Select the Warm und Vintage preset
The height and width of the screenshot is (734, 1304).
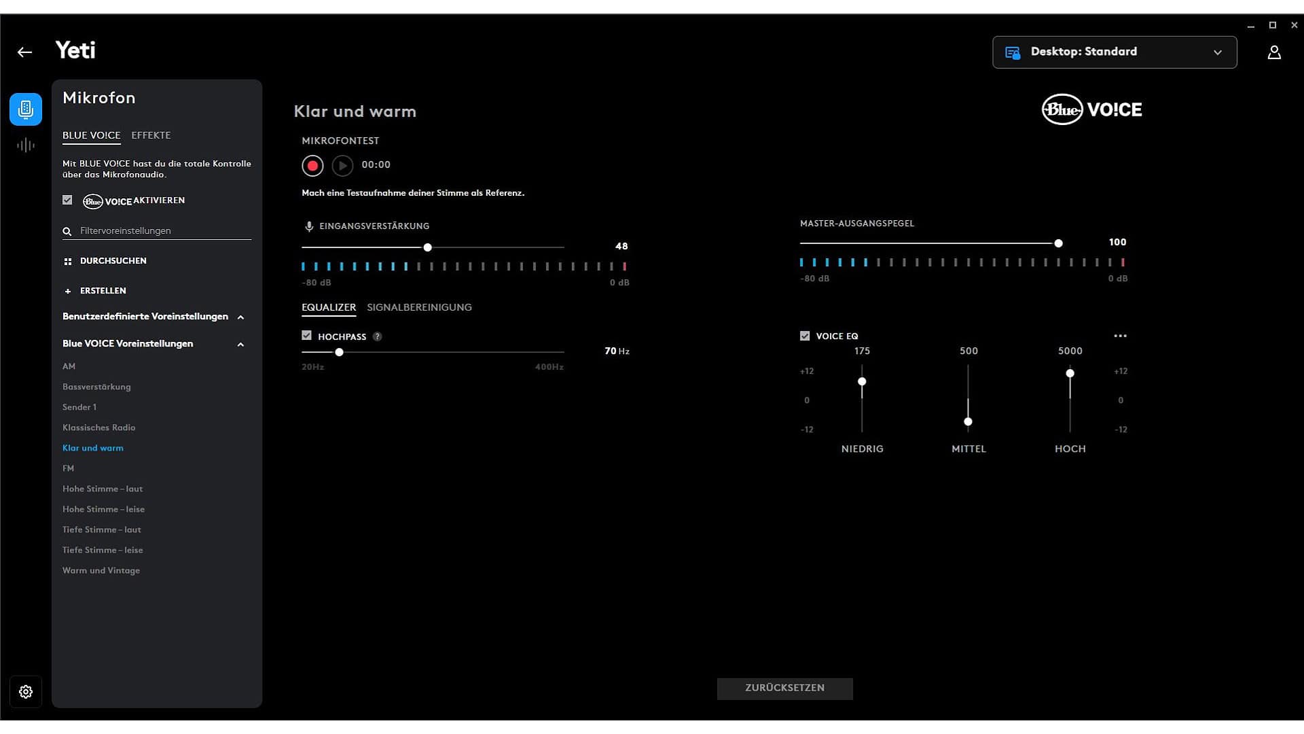point(101,570)
